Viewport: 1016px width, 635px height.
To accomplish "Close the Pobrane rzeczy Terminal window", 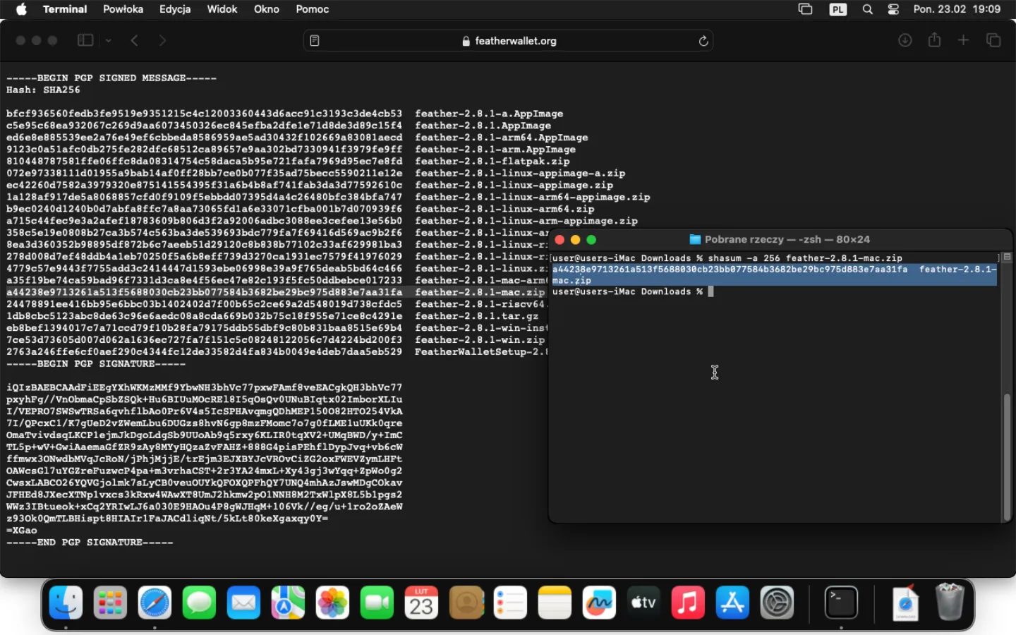I will (x=560, y=240).
